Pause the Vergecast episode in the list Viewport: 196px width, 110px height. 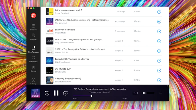159,22
